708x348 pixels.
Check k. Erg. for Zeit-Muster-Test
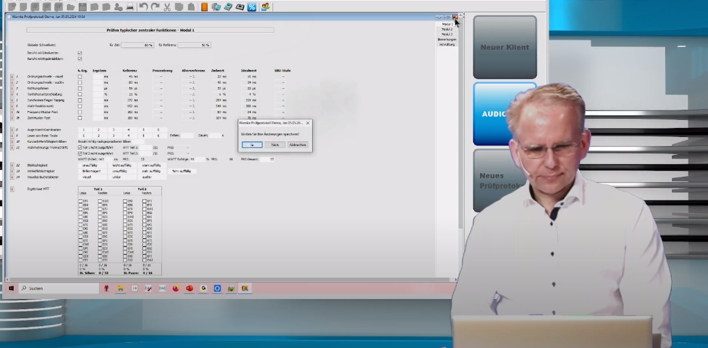80,118
